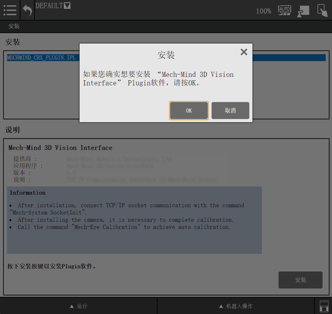Confirm installation with OK button
The height and width of the screenshot is (314, 332).
point(189,111)
